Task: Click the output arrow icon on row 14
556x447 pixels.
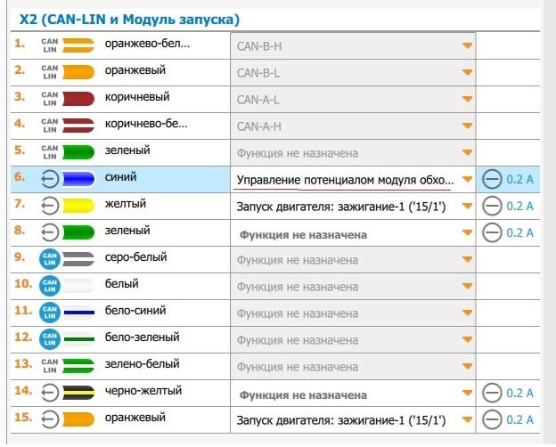Action: point(50,393)
